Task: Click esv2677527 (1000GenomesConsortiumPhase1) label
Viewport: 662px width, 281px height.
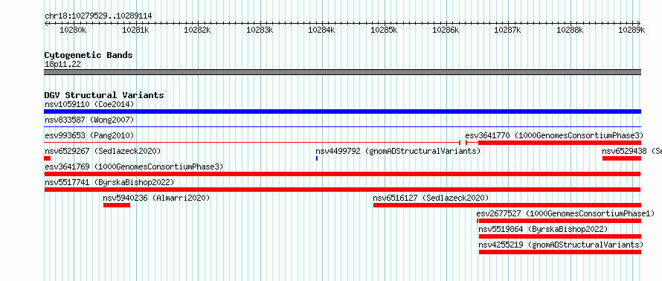Action: pyautogui.click(x=566, y=213)
